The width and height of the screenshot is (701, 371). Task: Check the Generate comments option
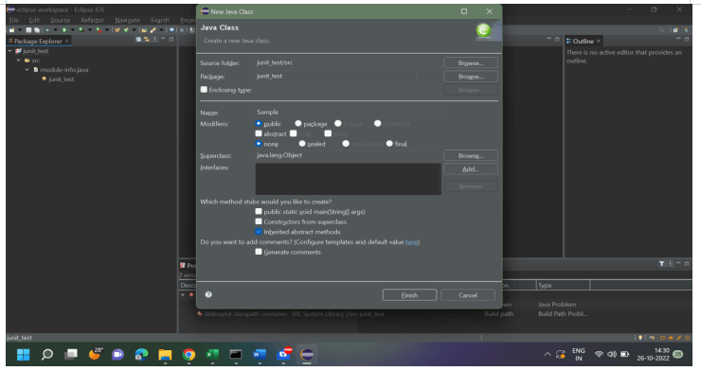pyautogui.click(x=259, y=252)
